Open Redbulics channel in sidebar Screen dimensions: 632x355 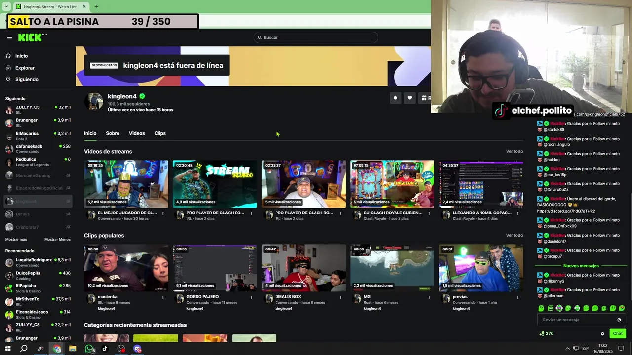[38, 162]
